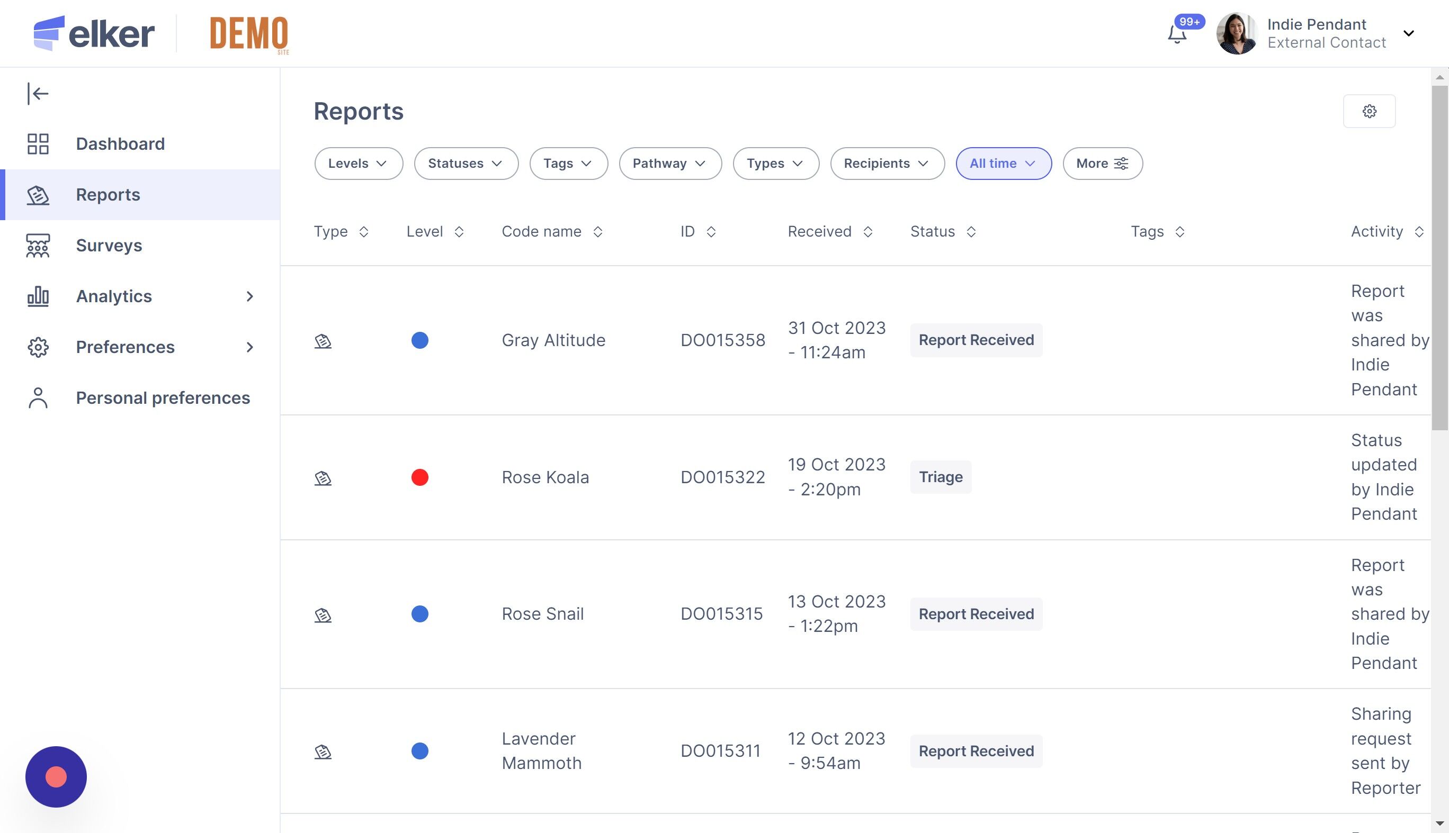This screenshot has height=833, width=1449.
Task: Click the elker logo
Action: click(94, 33)
